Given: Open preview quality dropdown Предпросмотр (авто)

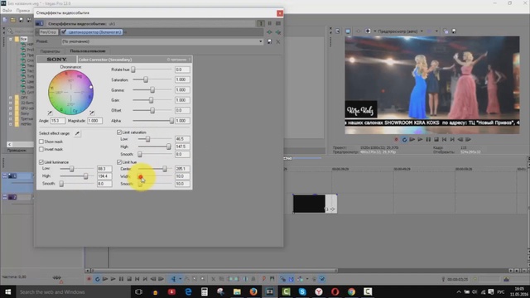Looking at the screenshot, I should coord(400,31).
